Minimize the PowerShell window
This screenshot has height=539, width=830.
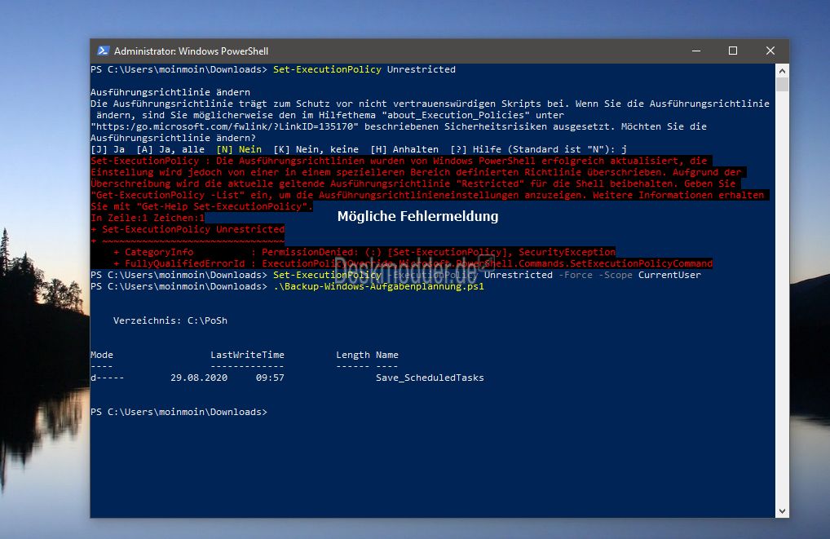(696, 51)
